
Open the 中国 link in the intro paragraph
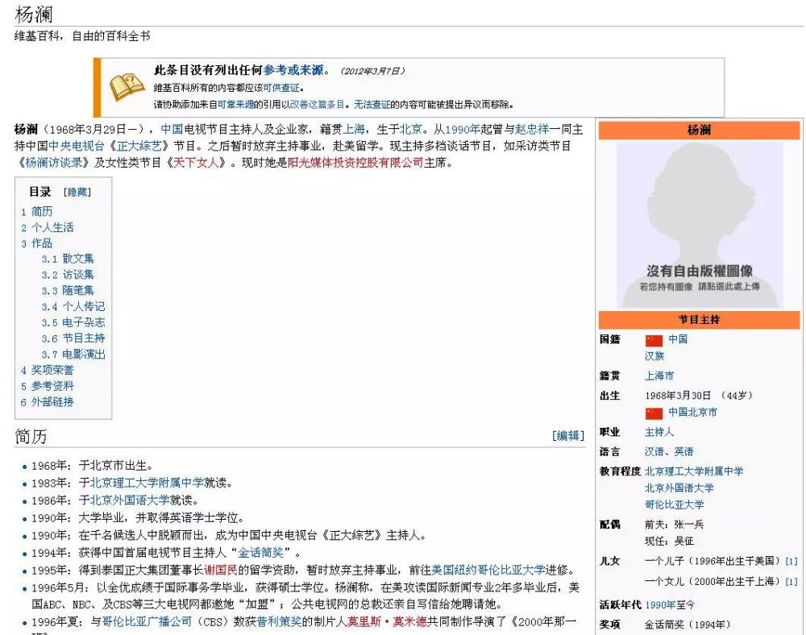tap(172, 129)
